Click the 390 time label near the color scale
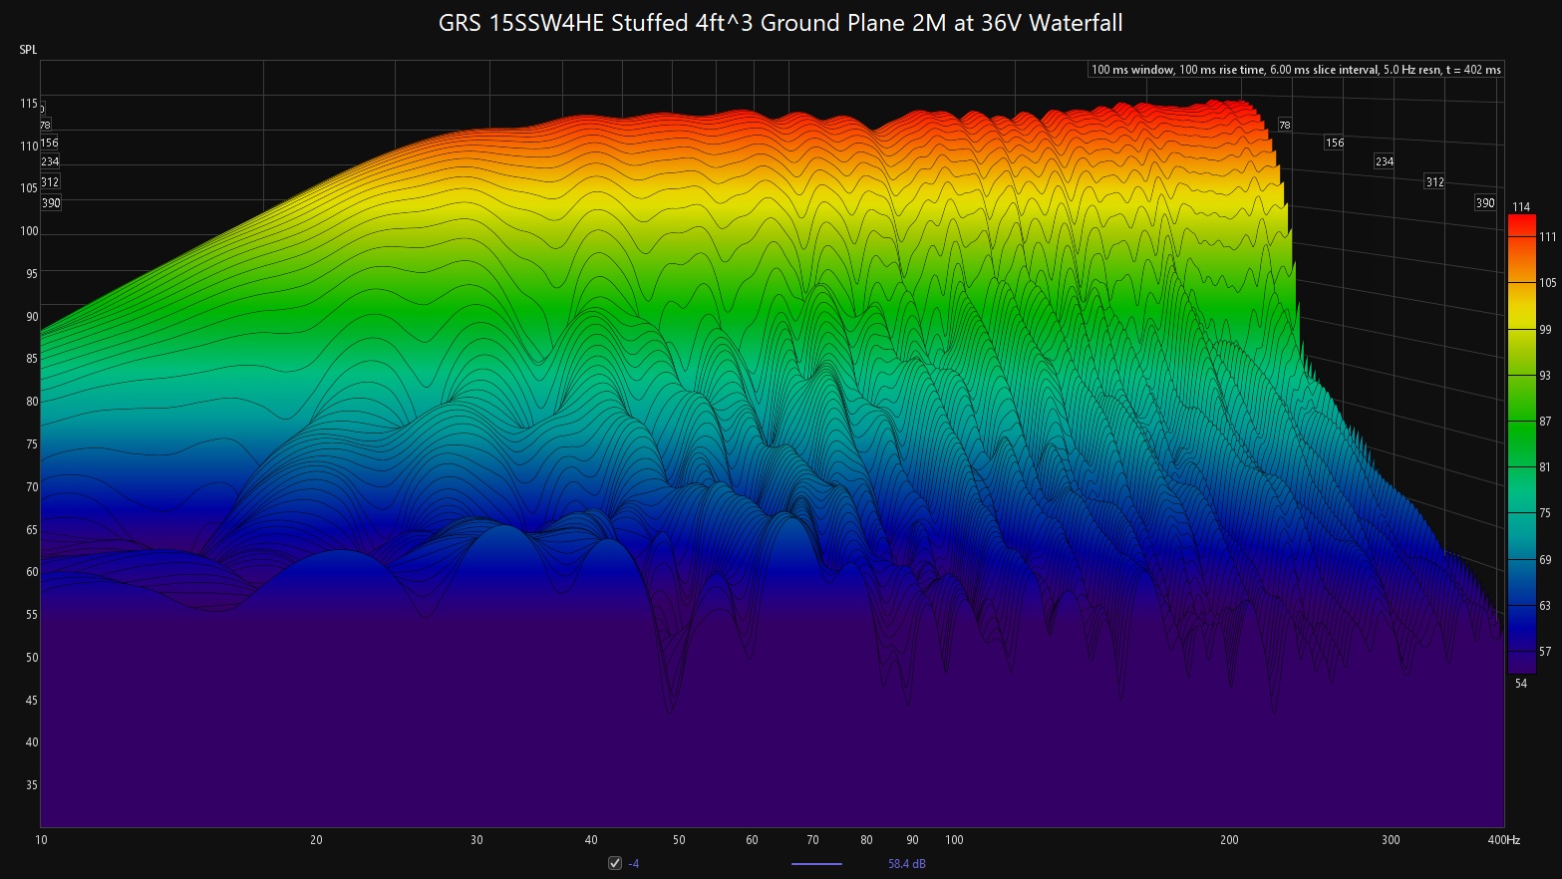This screenshot has width=1562, height=879. click(x=1485, y=203)
